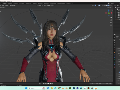This screenshot has width=120, height=90.
Task: Open Illustrator from the taskbar
Action: pyautogui.click(x=88, y=88)
